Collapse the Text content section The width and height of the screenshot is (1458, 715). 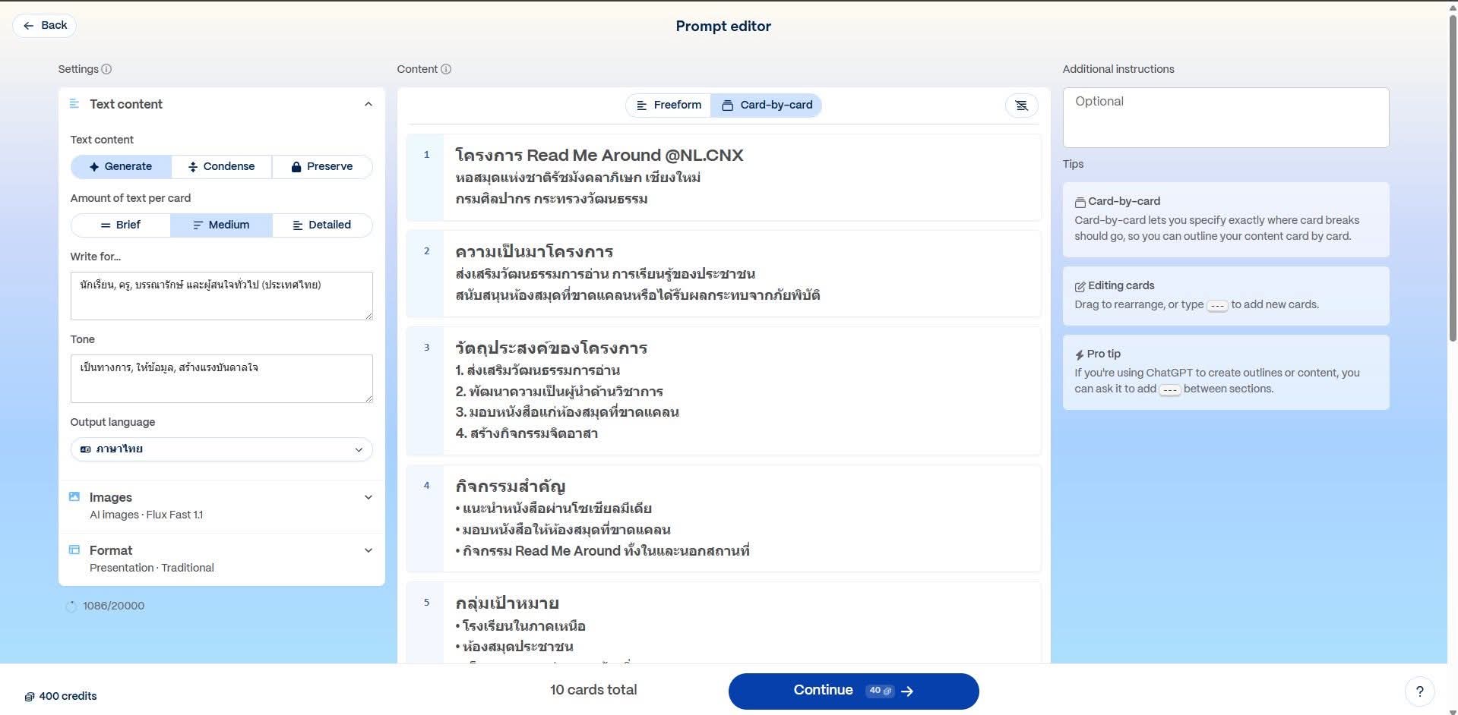(368, 104)
